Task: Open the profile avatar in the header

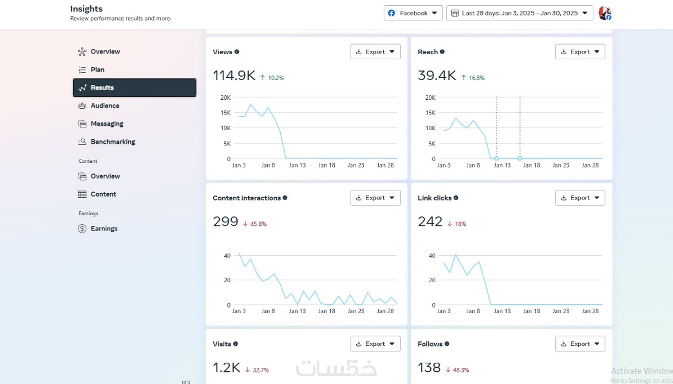Action: (605, 13)
